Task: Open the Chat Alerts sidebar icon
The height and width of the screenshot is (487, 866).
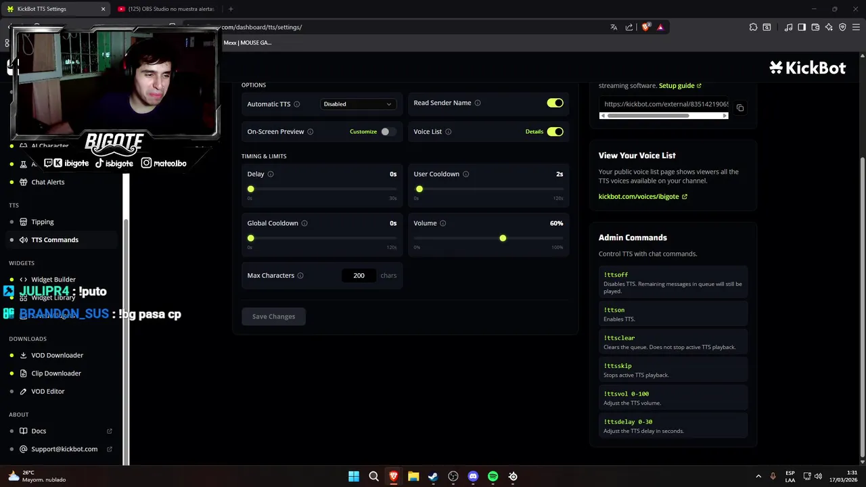Action: 24,182
